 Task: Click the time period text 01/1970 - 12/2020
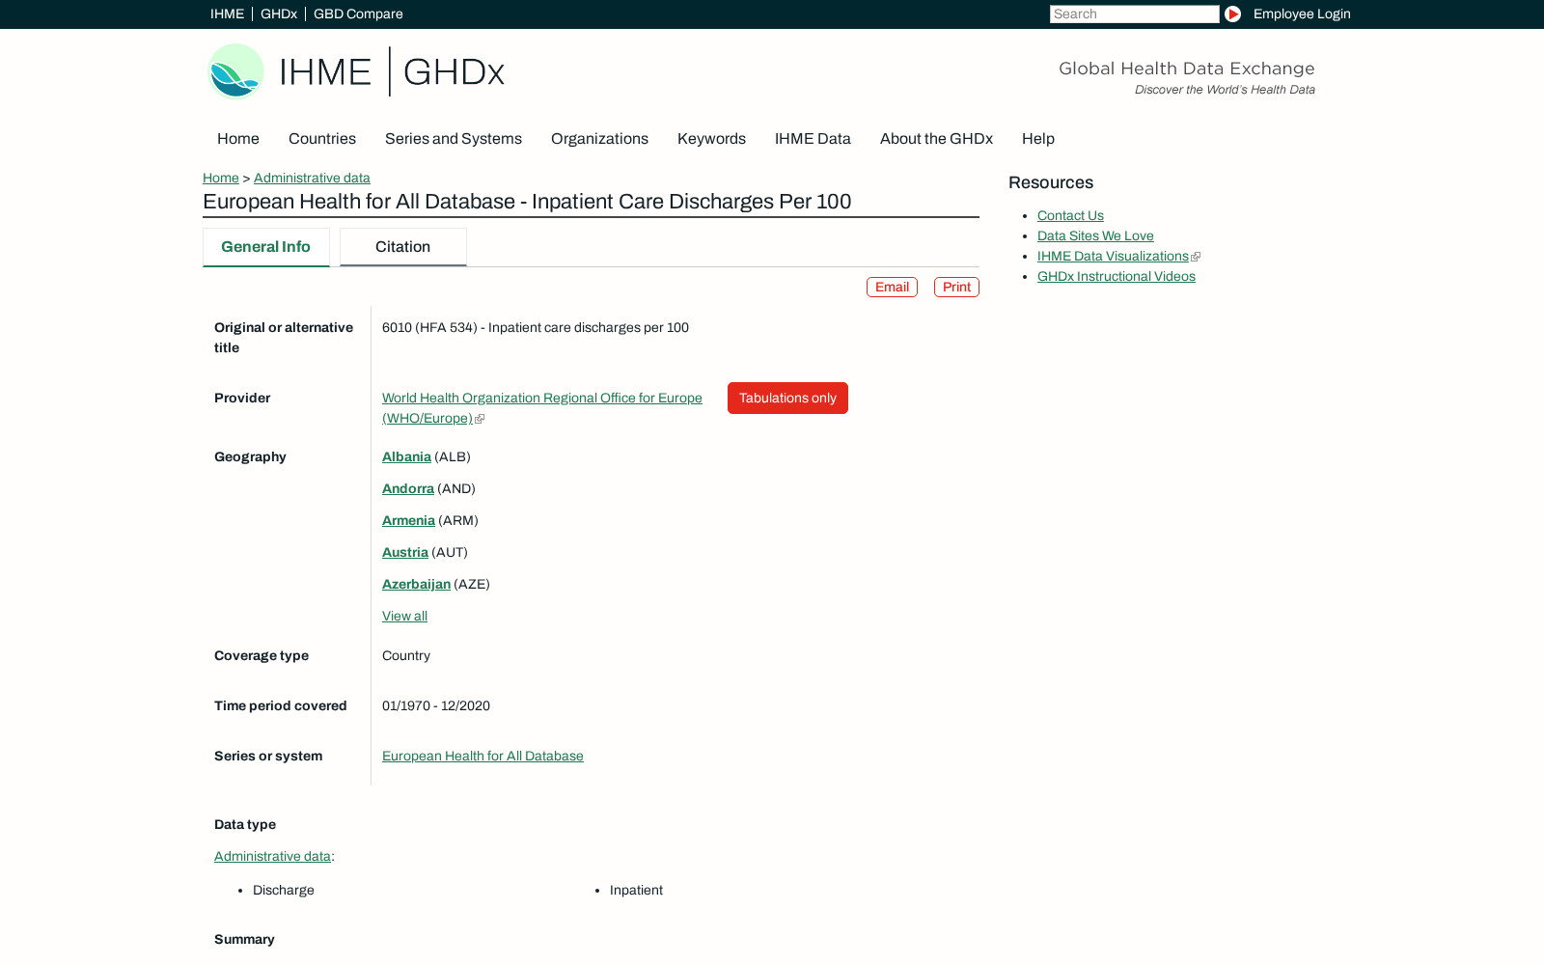pos(436,705)
